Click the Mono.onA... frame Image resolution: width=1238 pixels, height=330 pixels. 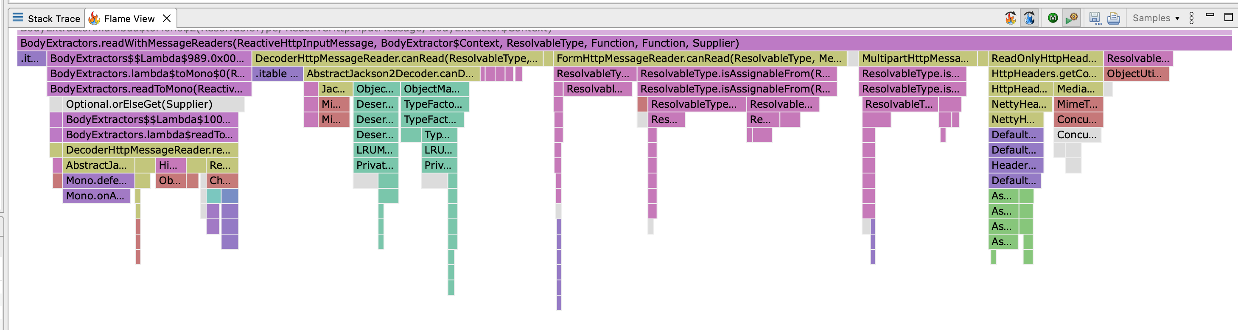[x=97, y=196]
